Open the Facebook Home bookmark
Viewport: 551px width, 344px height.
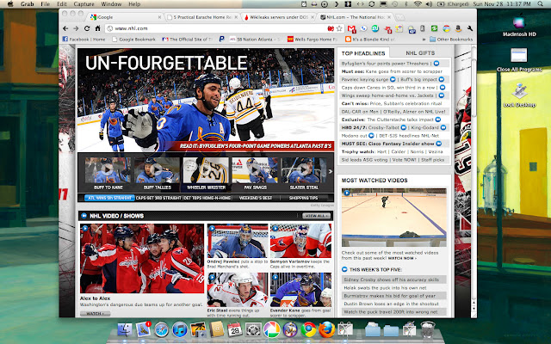coord(84,40)
